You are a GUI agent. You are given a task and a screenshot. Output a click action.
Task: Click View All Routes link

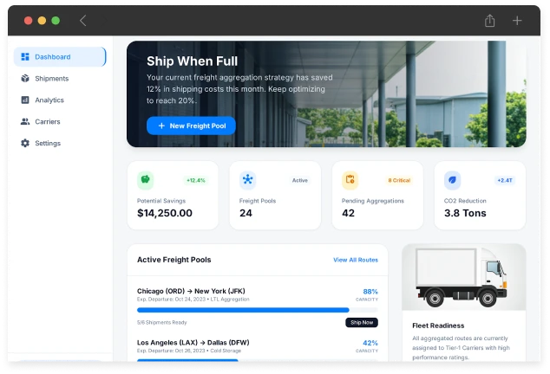point(356,260)
